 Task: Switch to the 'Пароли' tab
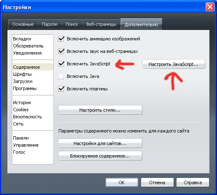click(x=50, y=24)
